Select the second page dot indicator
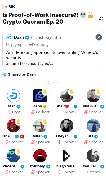 point(53,82)
